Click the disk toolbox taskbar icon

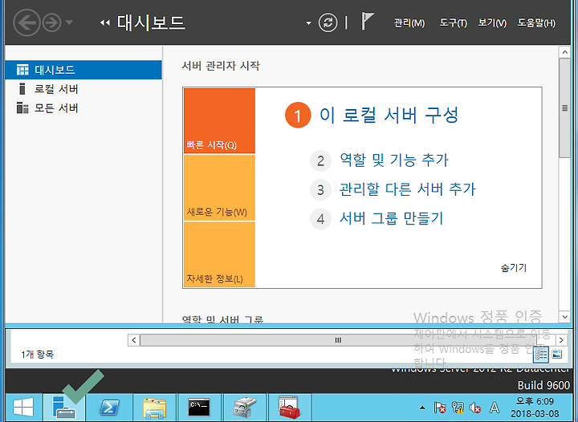point(245,408)
